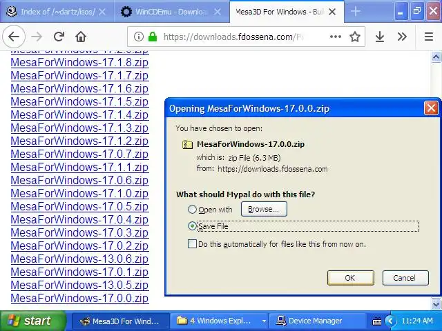Screen dimensions: 442x331
Task: Click the zip file icon in dialog
Action: 187,144
